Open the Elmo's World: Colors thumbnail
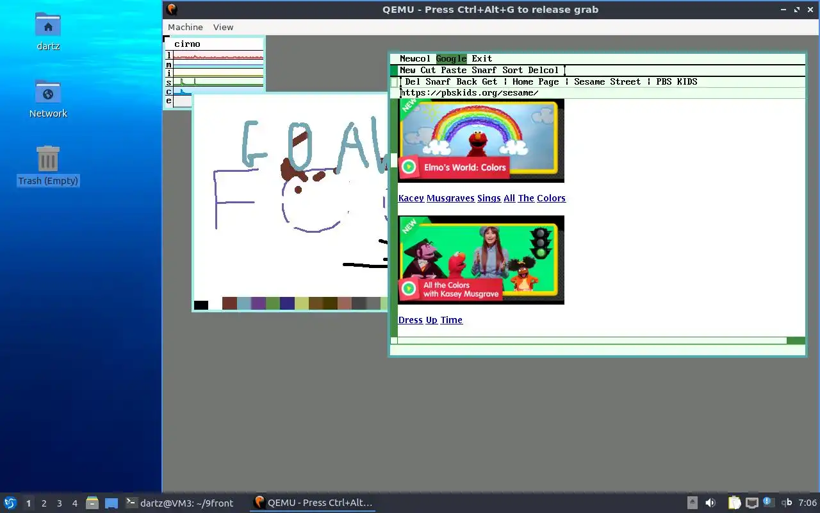820x513 pixels. pyautogui.click(x=481, y=140)
